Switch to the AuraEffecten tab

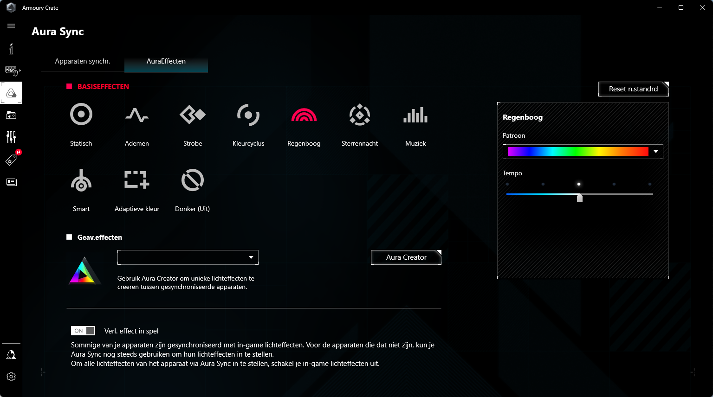166,61
